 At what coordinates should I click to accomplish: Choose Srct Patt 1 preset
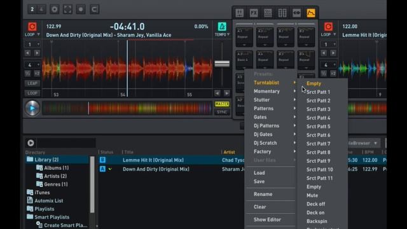click(318, 92)
